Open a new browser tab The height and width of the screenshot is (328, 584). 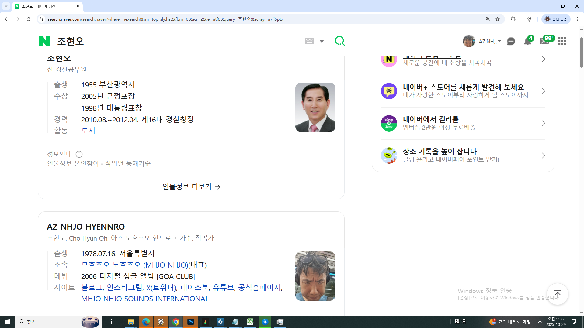(89, 6)
